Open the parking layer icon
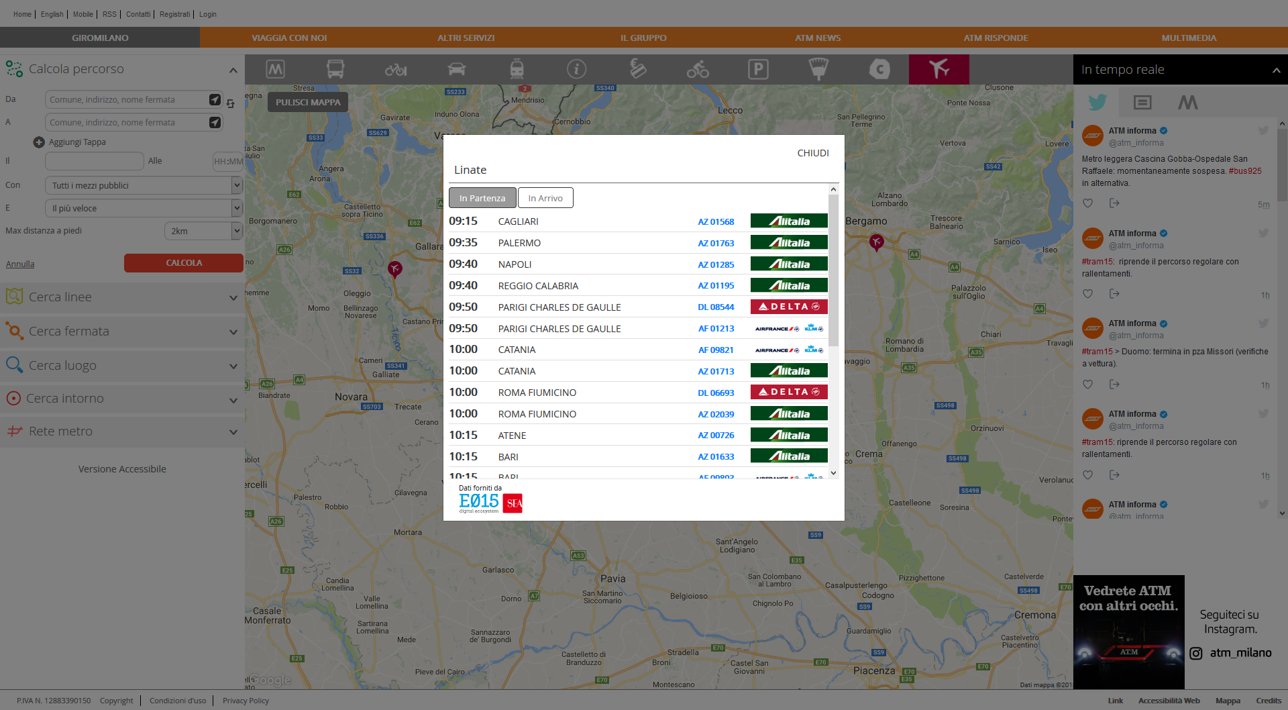 (x=758, y=69)
